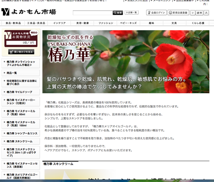This screenshot has height=182, width=214.
Task: Open the ベビー・キッズ category
Action: [128, 23]
